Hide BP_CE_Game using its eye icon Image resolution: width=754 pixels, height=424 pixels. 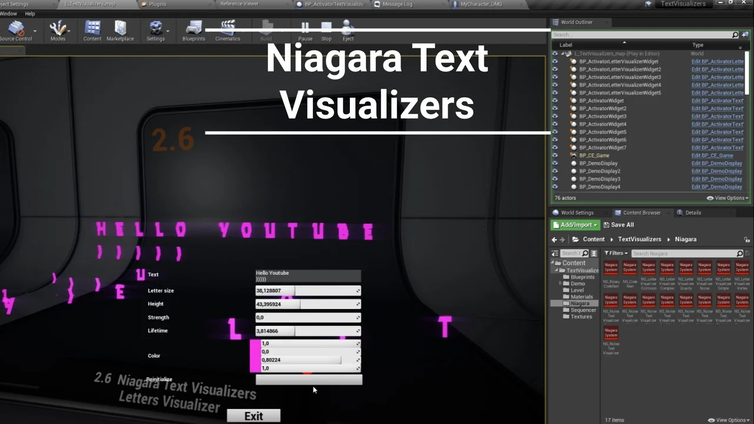pyautogui.click(x=555, y=155)
